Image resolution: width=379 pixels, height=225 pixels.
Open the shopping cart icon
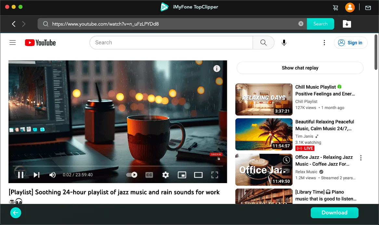point(335,7)
